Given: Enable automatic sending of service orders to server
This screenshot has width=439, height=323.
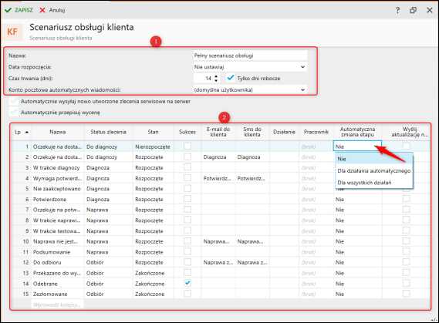Looking at the screenshot, I should tap(13, 101).
